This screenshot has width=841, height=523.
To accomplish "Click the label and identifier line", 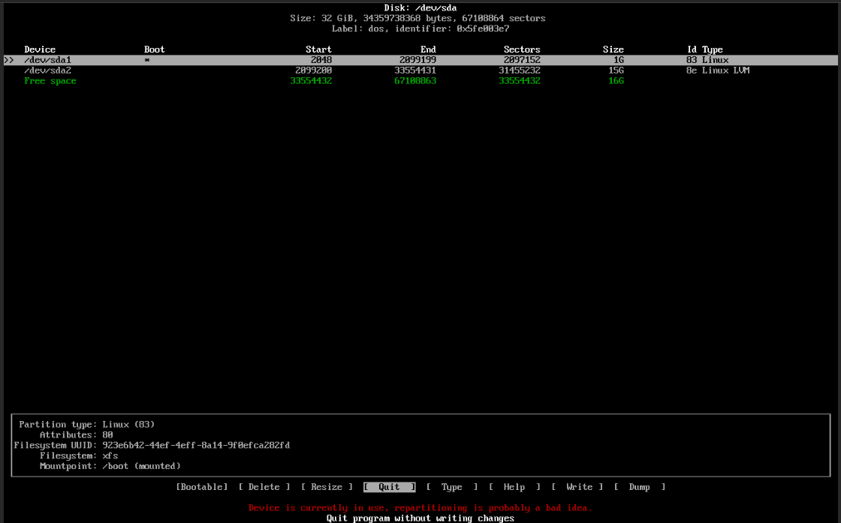I will coord(420,29).
